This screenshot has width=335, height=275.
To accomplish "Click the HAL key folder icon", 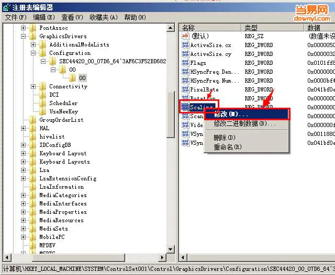I will click(33, 128).
